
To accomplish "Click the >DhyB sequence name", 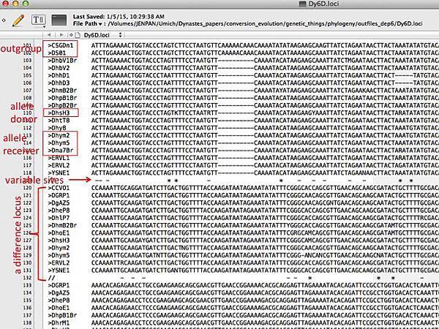I will [x=57, y=128].
